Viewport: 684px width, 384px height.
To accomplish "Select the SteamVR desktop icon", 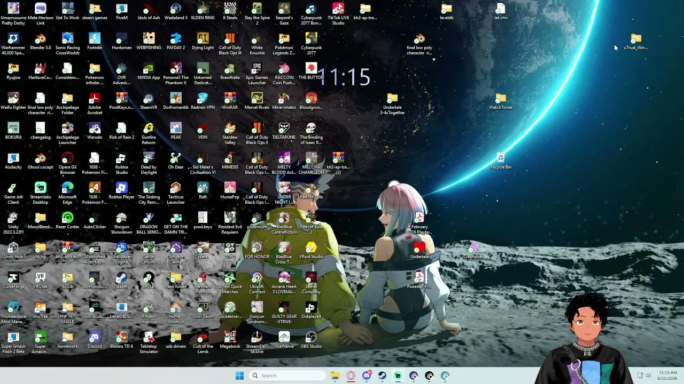I will [x=149, y=101].
